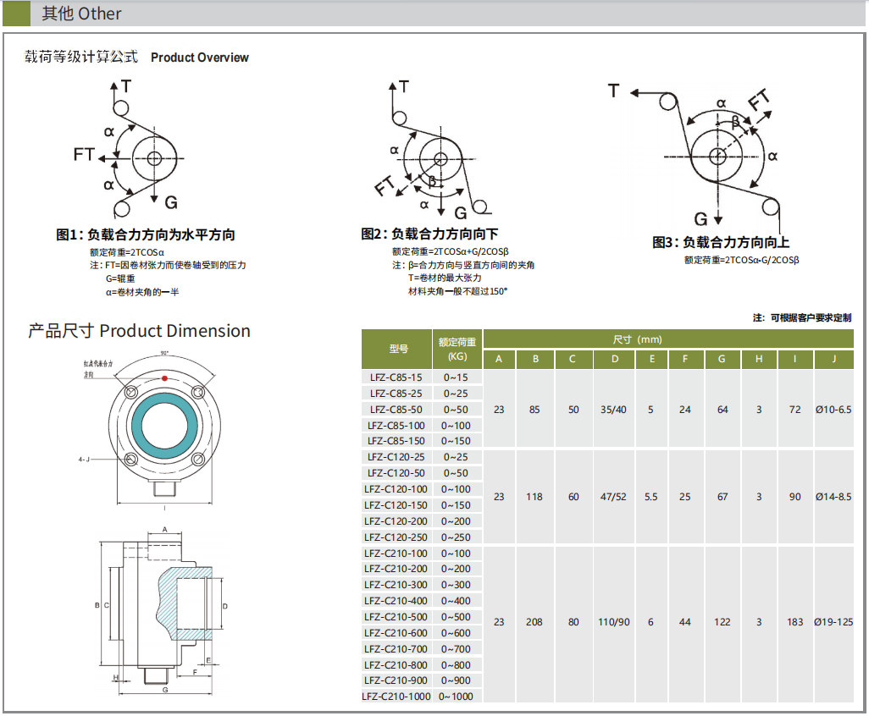Click the 产品尺寸 Product Dimension heading
Image resolution: width=869 pixels, height=716 pixels.
click(139, 331)
